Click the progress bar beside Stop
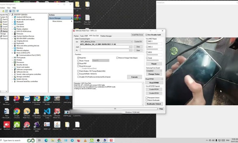The image size is (238, 143). [115, 109]
